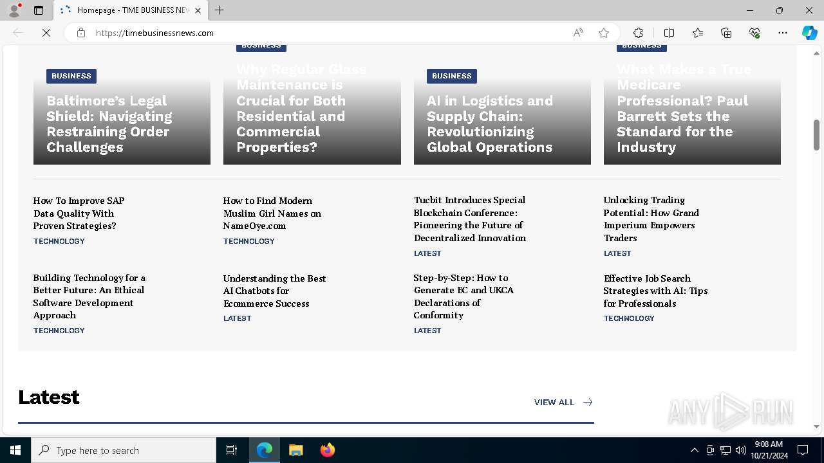This screenshot has height=463, width=824.
Task: Open How To Improve SAP Data Quality article
Action: coord(79,213)
